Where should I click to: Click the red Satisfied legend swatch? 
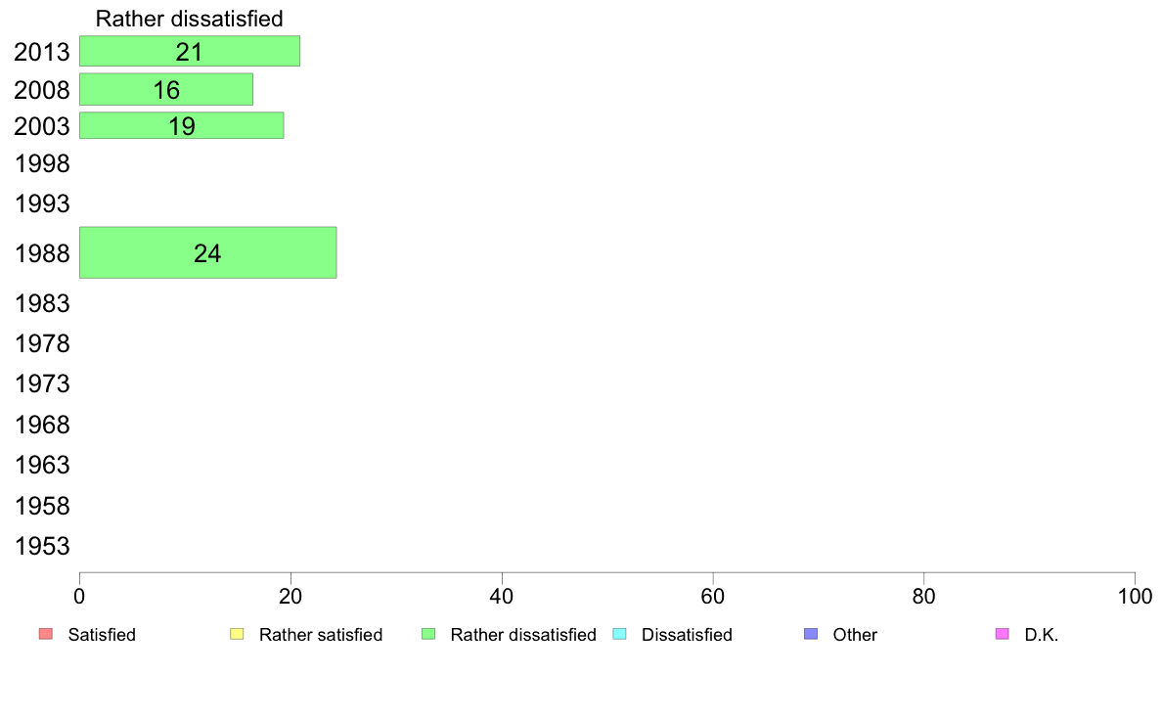pyautogui.click(x=46, y=634)
